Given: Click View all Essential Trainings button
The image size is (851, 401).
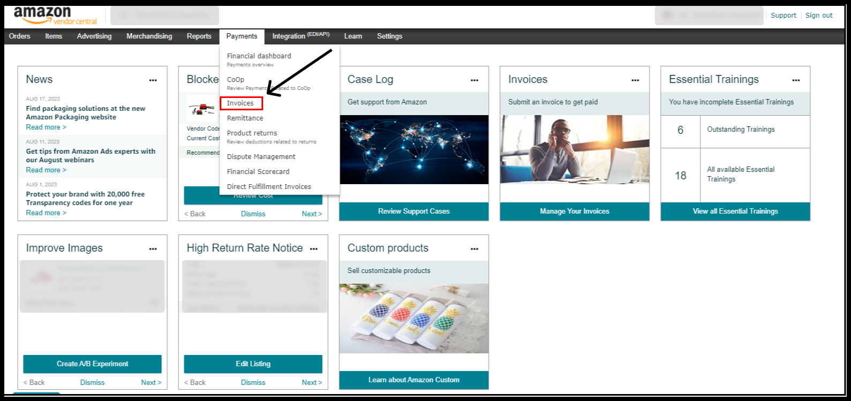Looking at the screenshot, I should [735, 211].
